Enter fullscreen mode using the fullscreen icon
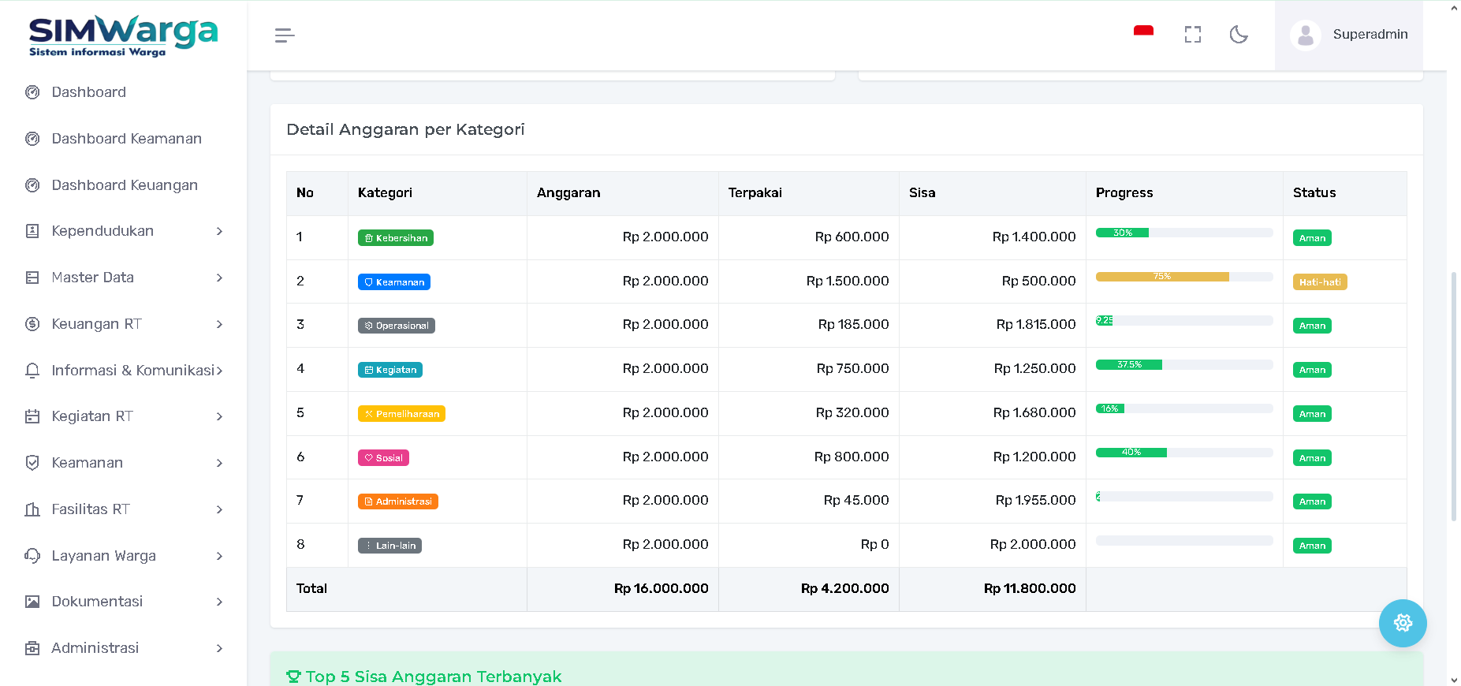Image resolution: width=1461 pixels, height=686 pixels. [x=1192, y=35]
